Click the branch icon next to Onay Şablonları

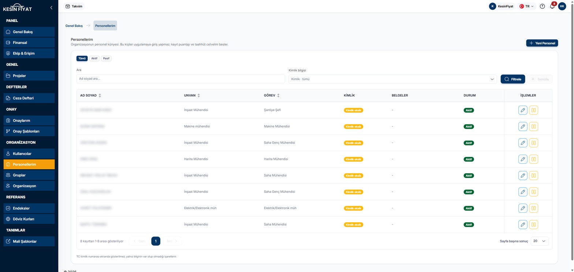(x=8, y=131)
